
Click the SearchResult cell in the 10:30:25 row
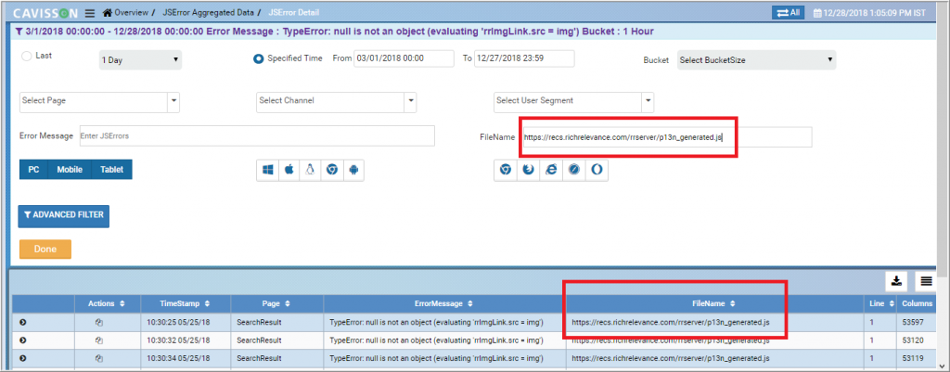tap(276, 323)
